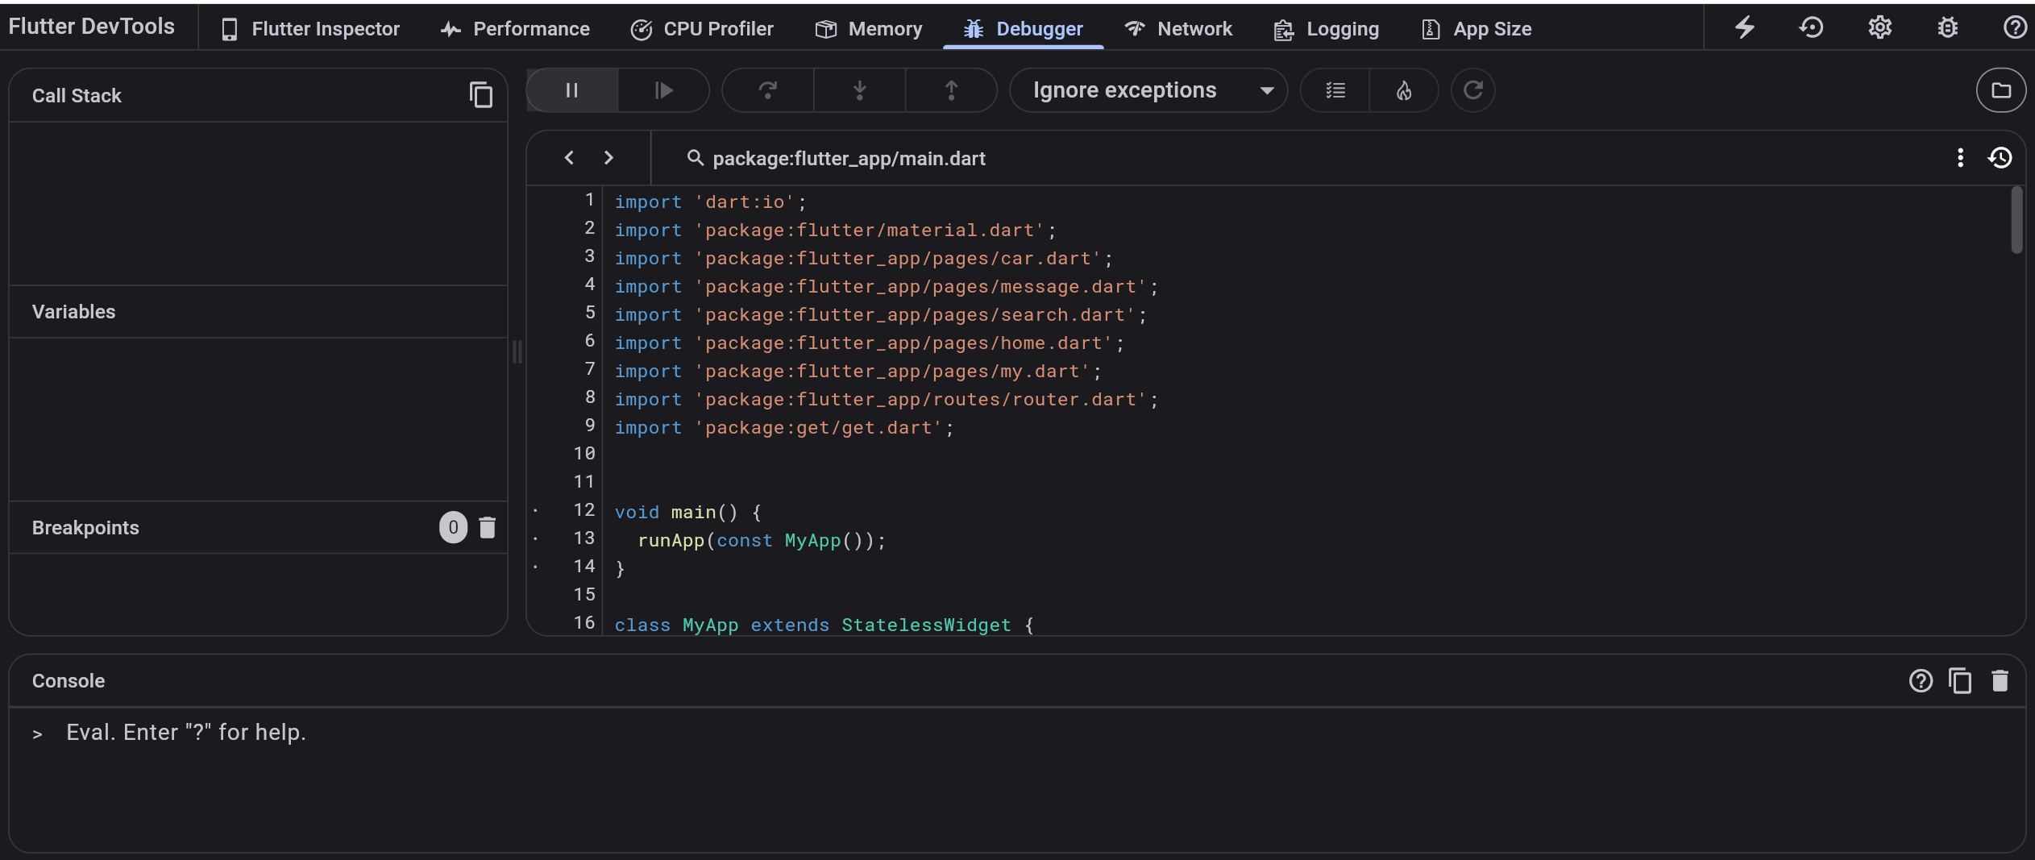2035x860 pixels.
Task: Click the Step Over debugger icon
Action: [x=768, y=90]
